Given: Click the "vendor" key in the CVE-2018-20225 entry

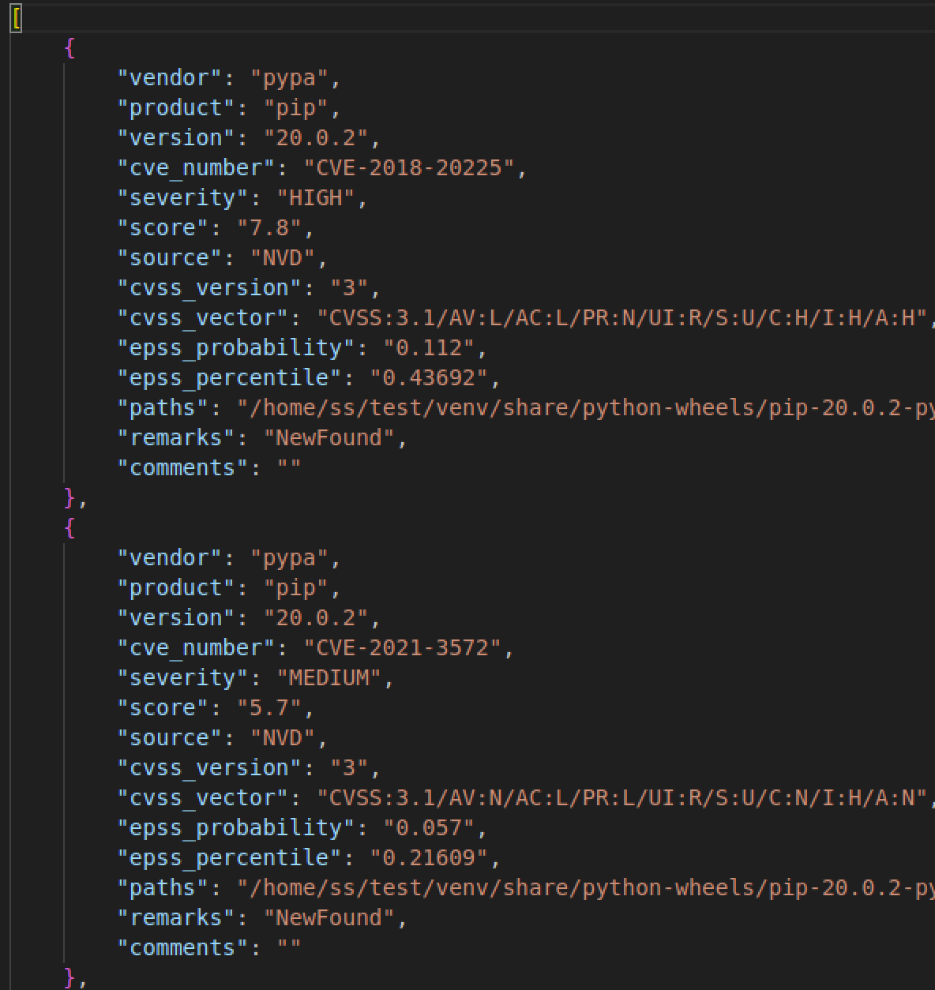Looking at the screenshot, I should (x=170, y=78).
